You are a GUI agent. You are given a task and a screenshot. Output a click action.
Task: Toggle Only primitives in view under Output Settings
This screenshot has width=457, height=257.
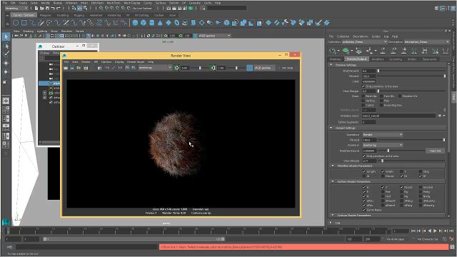tap(364, 156)
